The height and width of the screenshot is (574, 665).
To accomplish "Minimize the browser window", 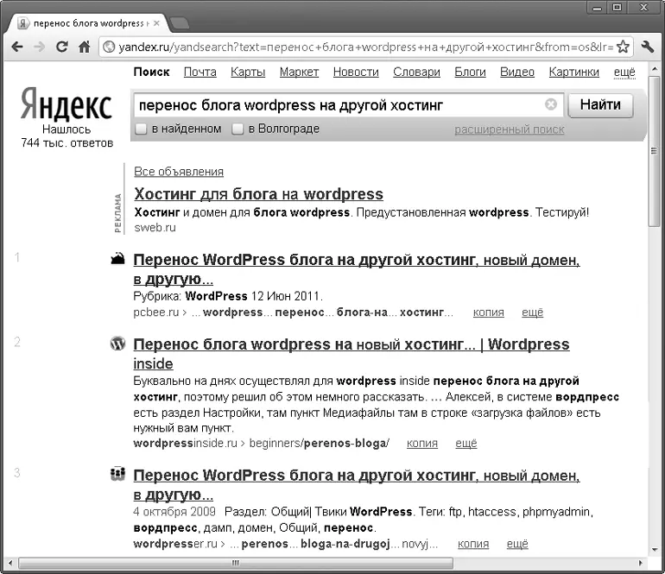I will (598, 8).
